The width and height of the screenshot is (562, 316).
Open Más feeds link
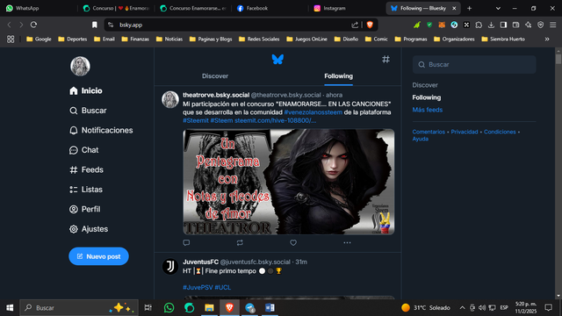tap(428, 110)
